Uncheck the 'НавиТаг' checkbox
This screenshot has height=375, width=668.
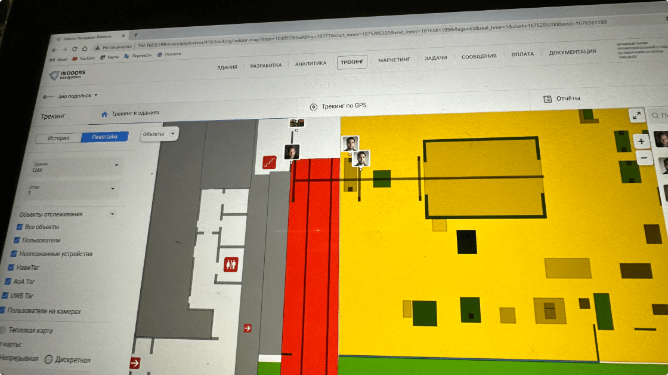pos(11,268)
